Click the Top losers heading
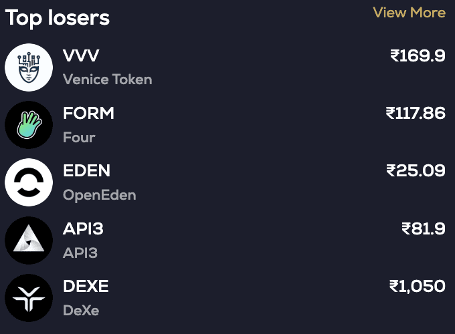The width and height of the screenshot is (455, 334). point(58,18)
